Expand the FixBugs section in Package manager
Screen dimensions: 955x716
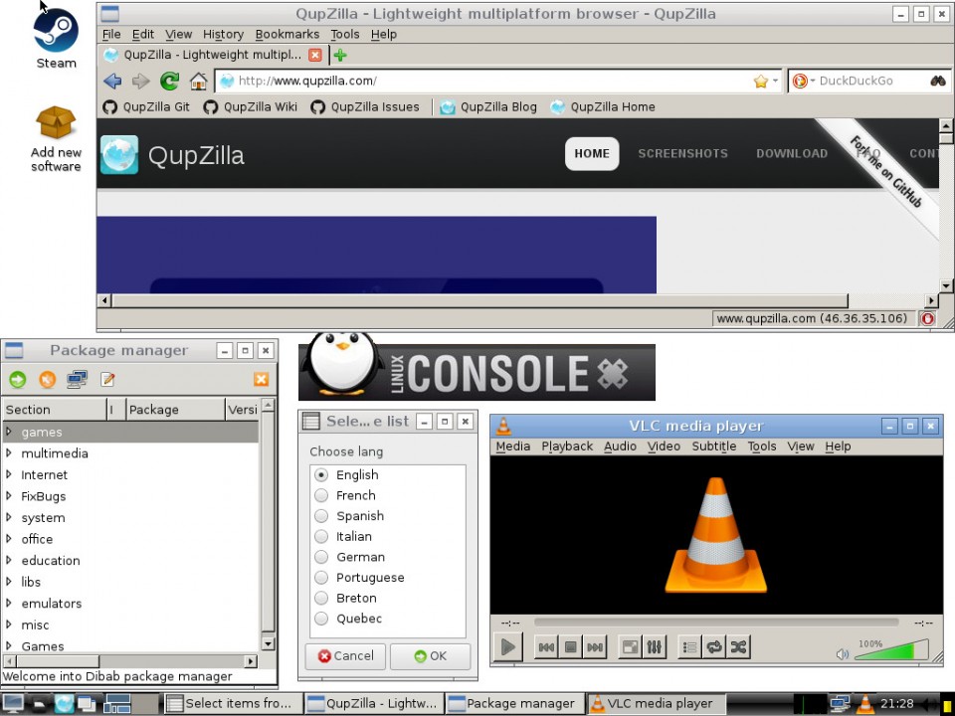9,495
